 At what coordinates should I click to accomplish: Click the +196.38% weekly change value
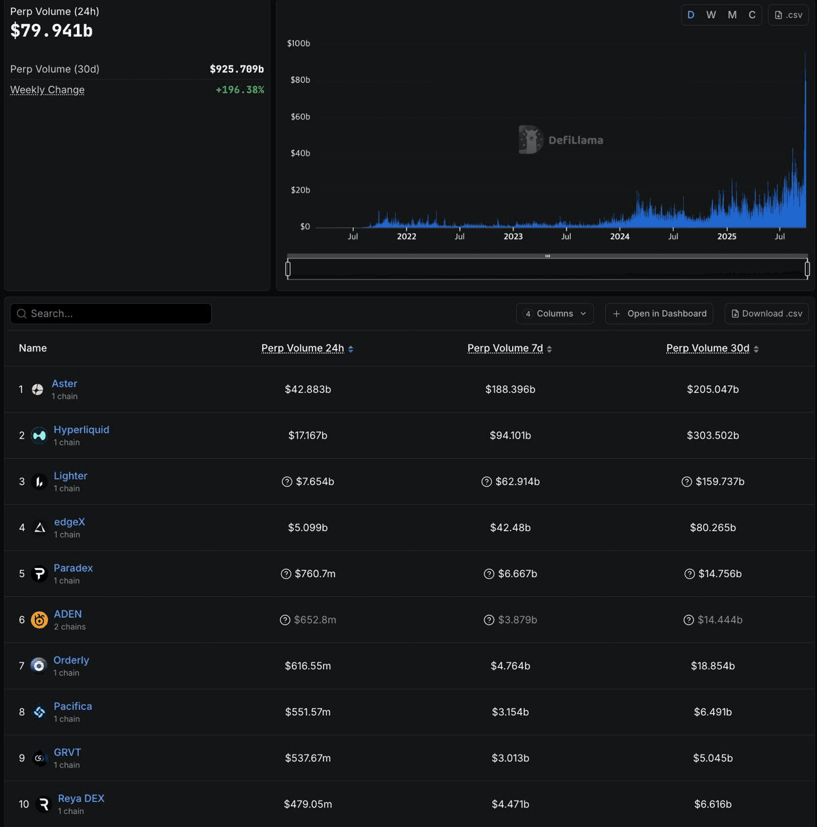240,90
